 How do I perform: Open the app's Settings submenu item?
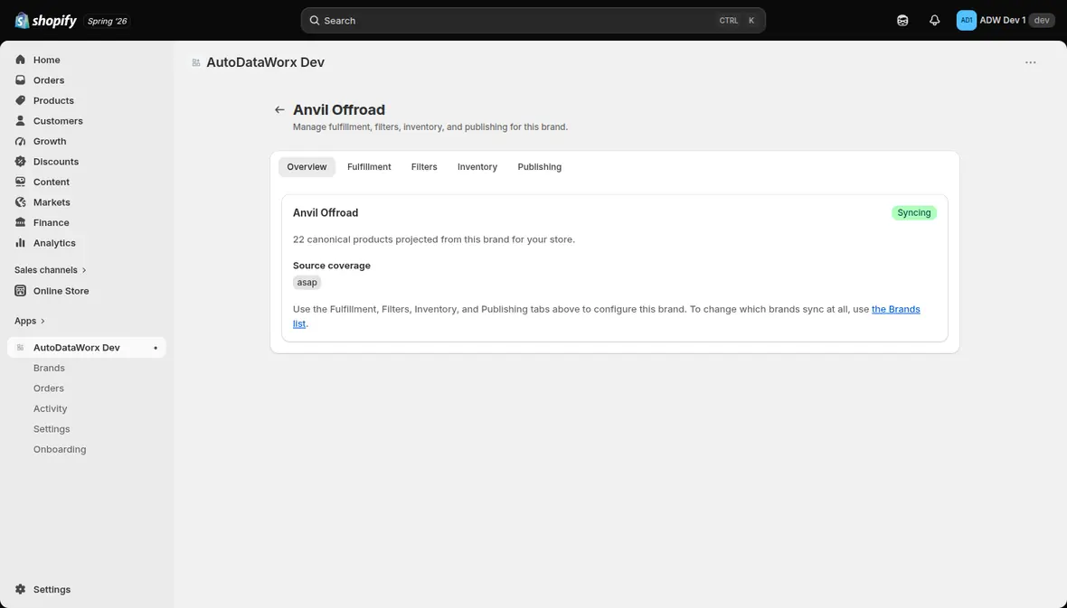click(52, 429)
